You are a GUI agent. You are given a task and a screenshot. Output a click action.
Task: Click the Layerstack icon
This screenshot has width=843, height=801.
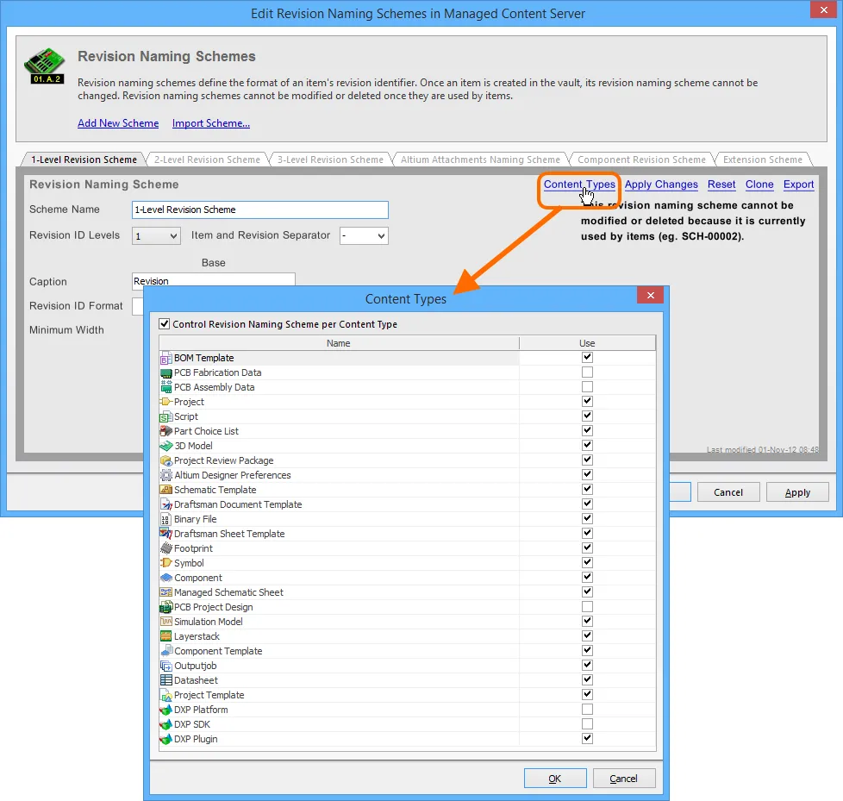(x=166, y=636)
